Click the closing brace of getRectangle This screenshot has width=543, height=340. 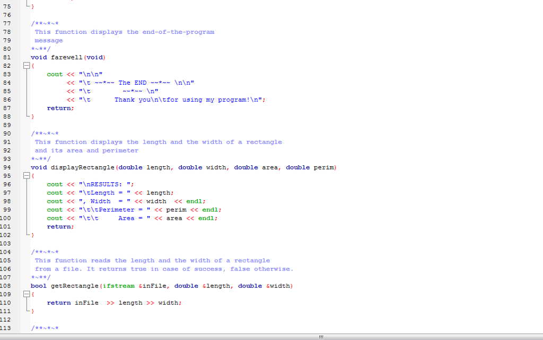coord(32,311)
